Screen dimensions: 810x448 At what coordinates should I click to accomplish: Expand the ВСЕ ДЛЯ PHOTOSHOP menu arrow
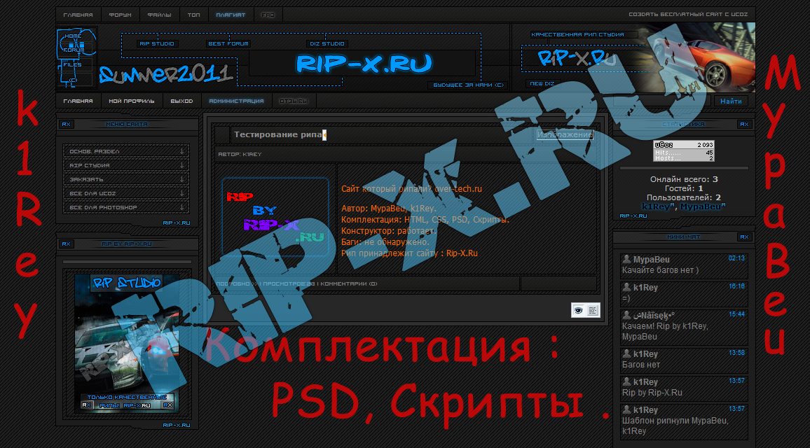[x=182, y=207]
